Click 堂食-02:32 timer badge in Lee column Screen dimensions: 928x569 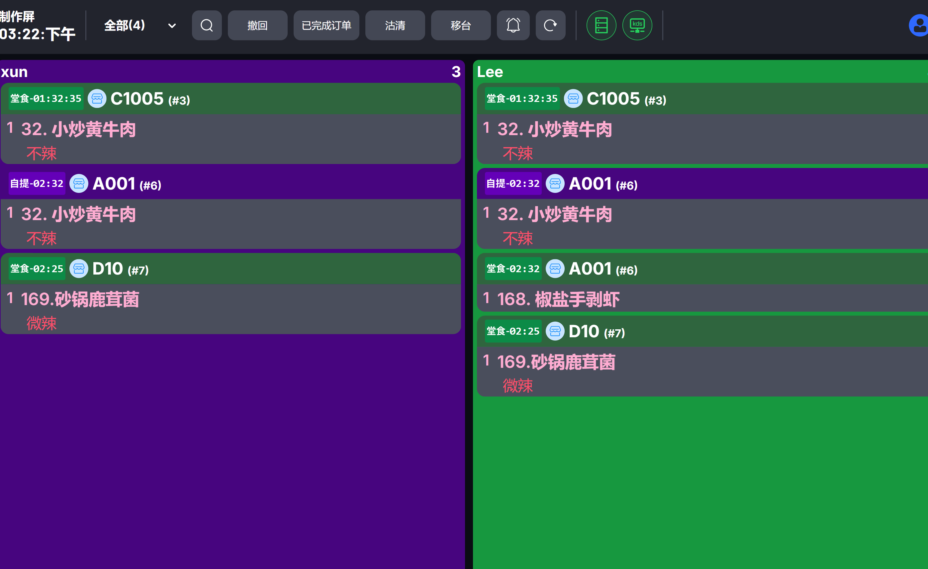(x=513, y=269)
